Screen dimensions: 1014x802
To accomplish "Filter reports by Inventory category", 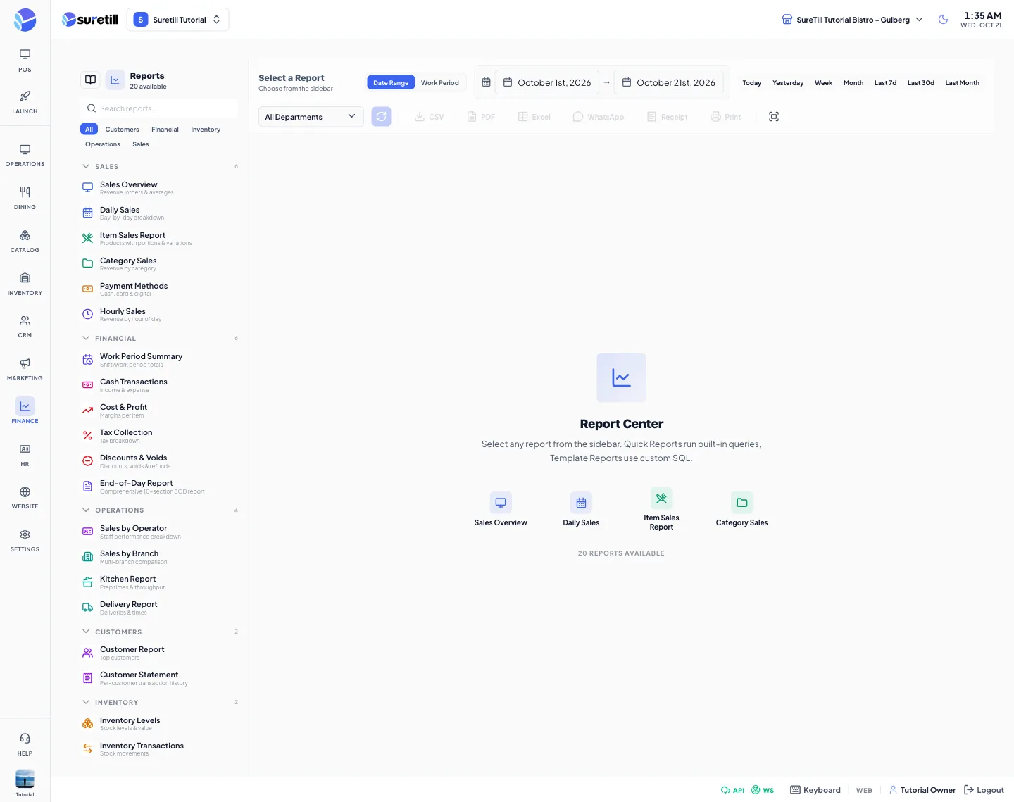I will click(x=206, y=130).
